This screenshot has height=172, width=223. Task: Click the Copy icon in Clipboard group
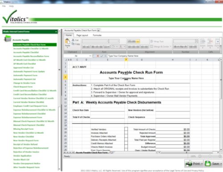(x=73, y=44)
